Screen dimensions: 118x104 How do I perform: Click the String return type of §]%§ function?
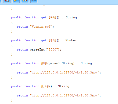click(64, 86)
